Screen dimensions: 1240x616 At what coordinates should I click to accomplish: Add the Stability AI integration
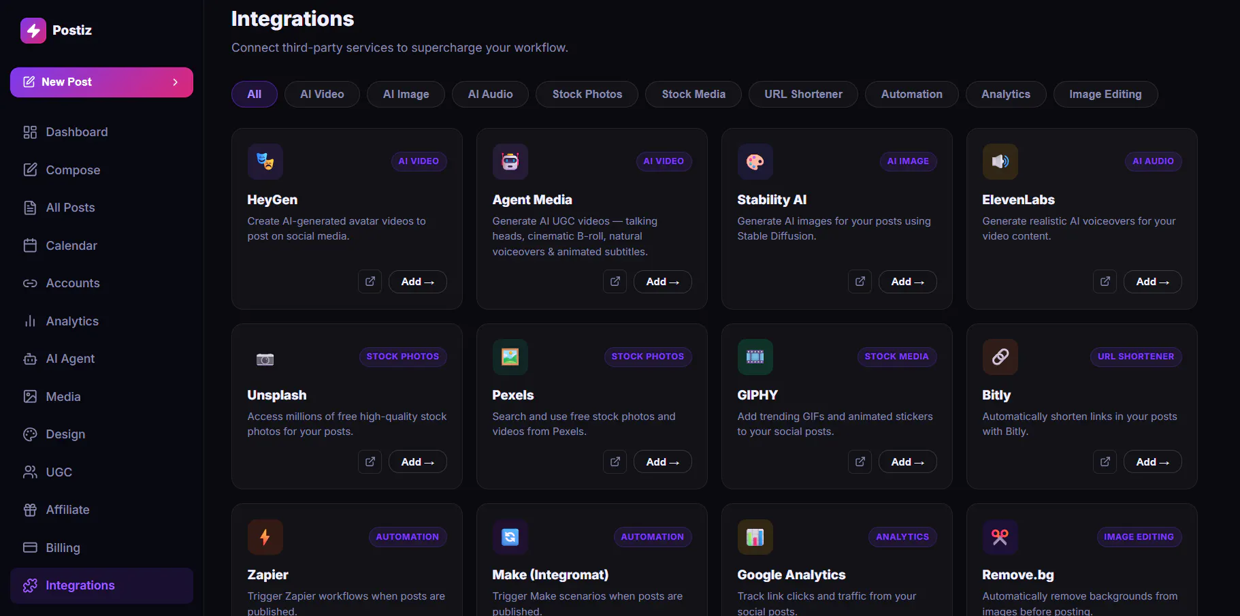(908, 282)
